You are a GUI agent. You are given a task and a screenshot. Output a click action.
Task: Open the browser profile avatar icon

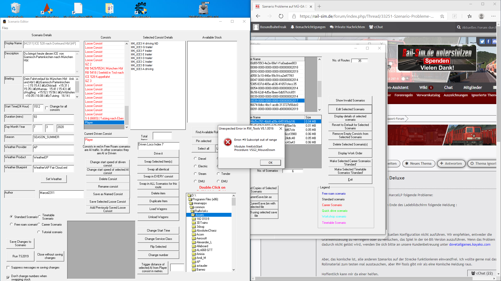(x=481, y=16)
